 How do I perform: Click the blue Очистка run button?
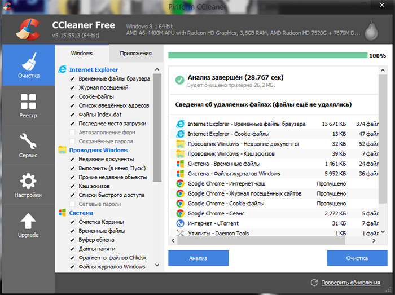pyautogui.click(x=357, y=258)
